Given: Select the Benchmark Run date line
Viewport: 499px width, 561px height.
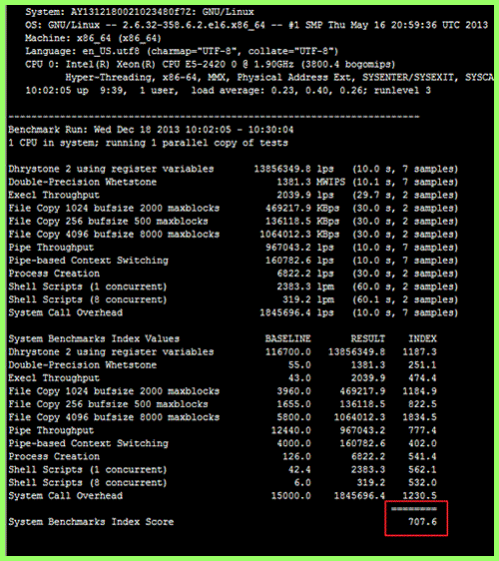Looking at the screenshot, I should tap(151, 130).
